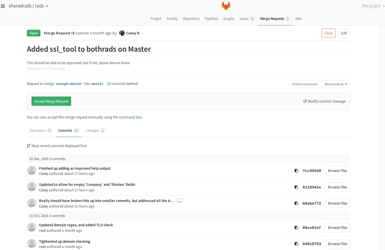Browse Files for commit 7cc955d9

coord(337,171)
